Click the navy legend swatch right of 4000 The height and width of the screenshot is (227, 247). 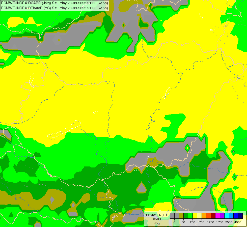[240, 216]
